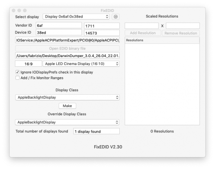Click the Resolutions column header
Image resolution: width=215 pixels, height=169 pixels.
pyautogui.click(x=162, y=40)
